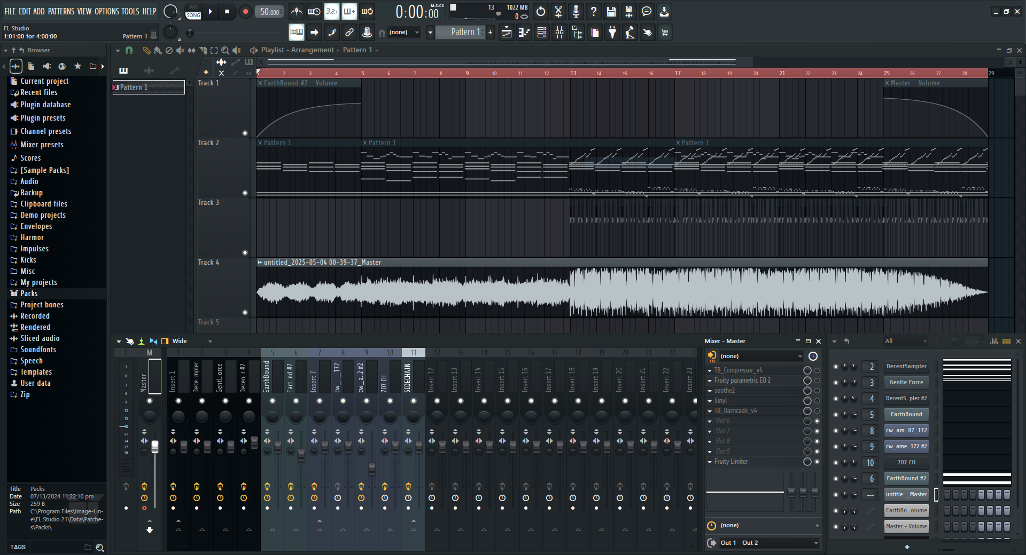Click the 707 CH channel button
The height and width of the screenshot is (555, 1026).
coord(906,463)
